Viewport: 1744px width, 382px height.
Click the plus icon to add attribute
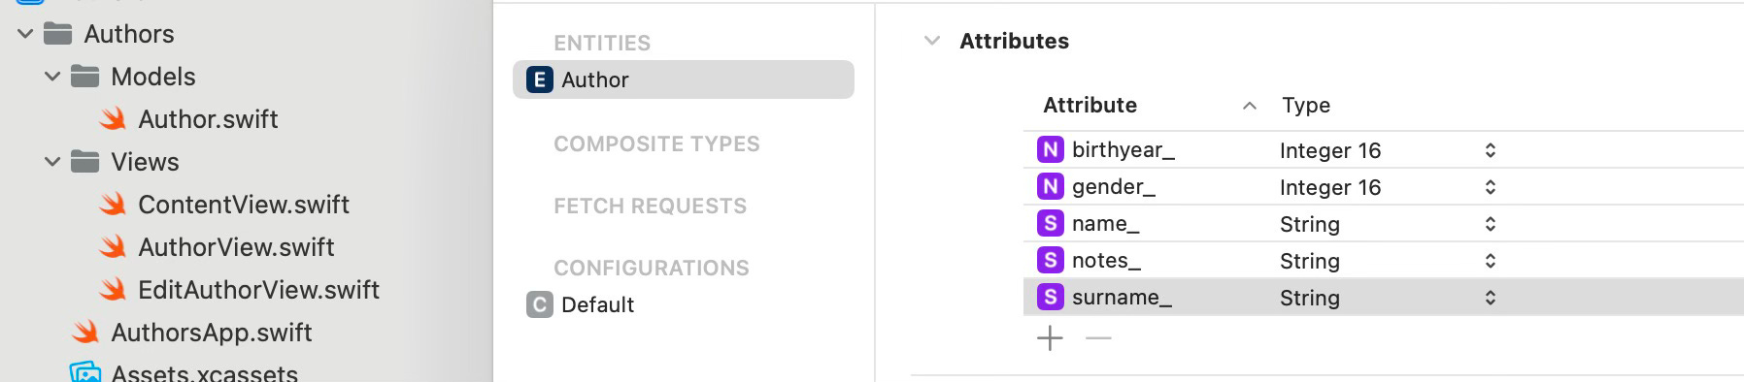[x=1050, y=338]
